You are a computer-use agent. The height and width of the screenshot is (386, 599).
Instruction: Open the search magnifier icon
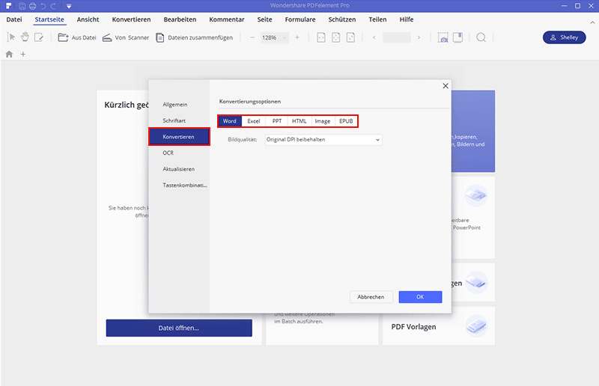[x=481, y=37]
